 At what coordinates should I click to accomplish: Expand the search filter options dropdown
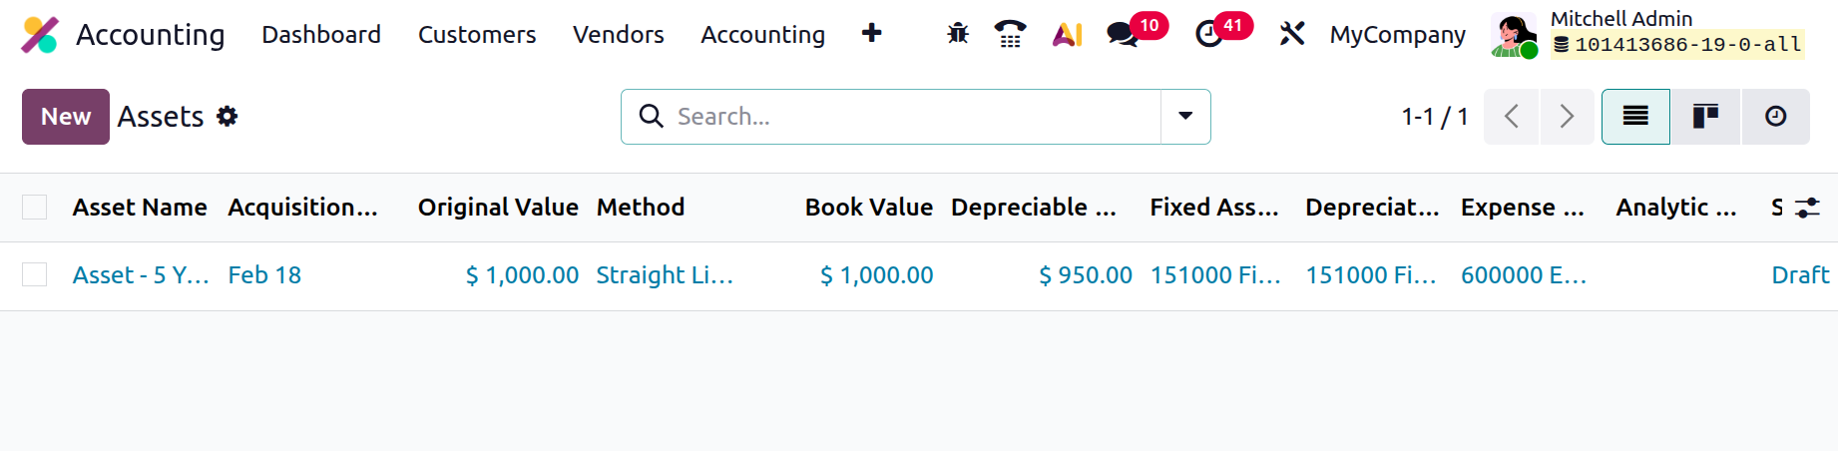[x=1185, y=117]
